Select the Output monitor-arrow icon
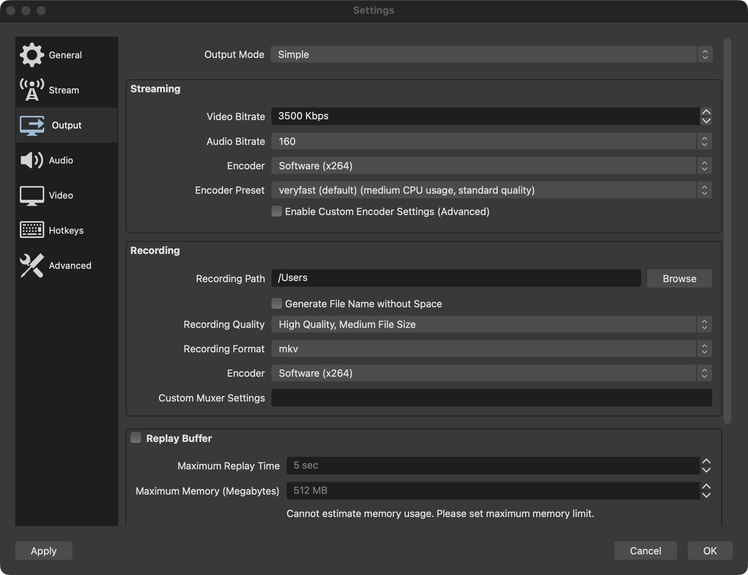Image resolution: width=748 pixels, height=575 pixels. click(x=32, y=125)
